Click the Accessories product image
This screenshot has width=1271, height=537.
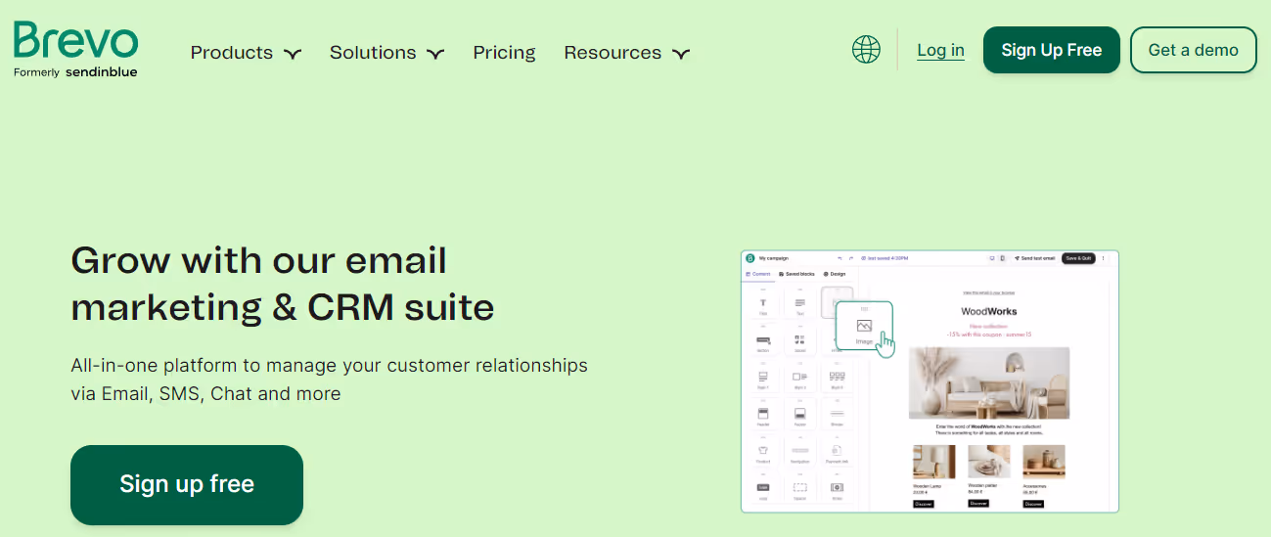click(x=1044, y=462)
